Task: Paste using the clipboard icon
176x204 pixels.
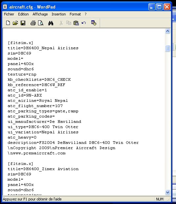Action: point(76,23)
